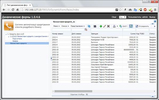Collapse the 1.1(OLD) Беззаставні кредити tree node
Viewport: 159px width, 100px height.
tap(9, 36)
